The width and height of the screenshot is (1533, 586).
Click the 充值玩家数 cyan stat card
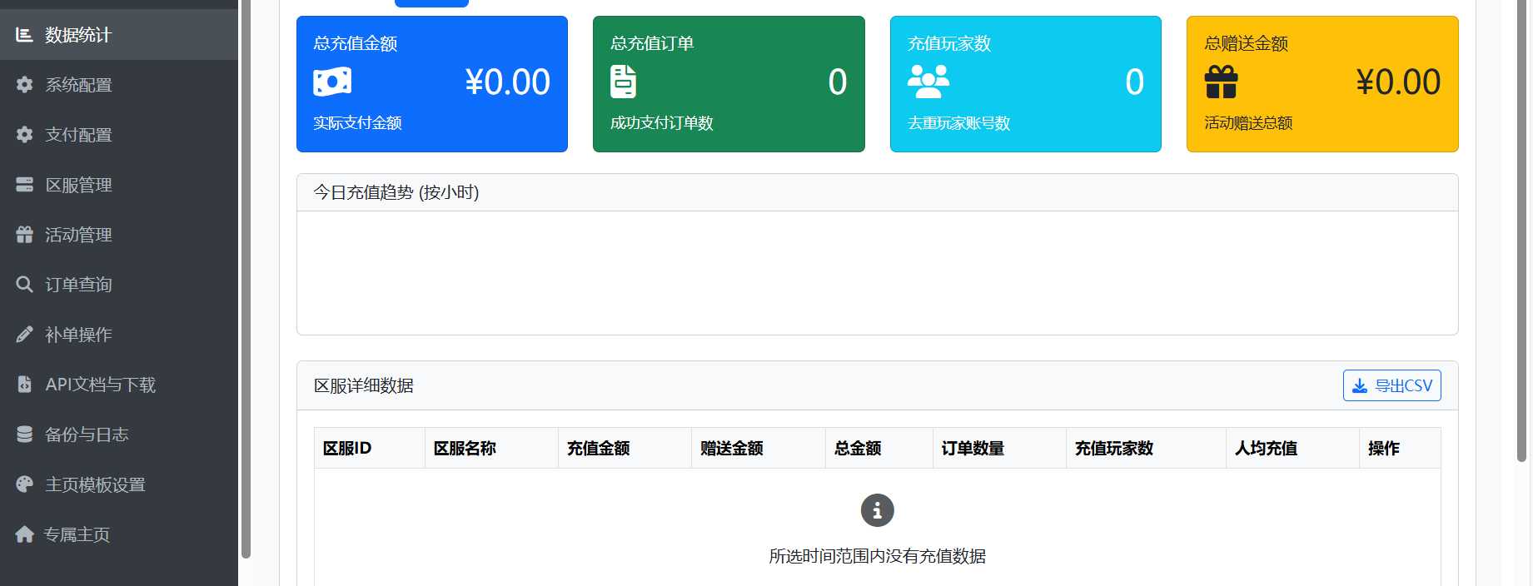pyautogui.click(x=1025, y=84)
